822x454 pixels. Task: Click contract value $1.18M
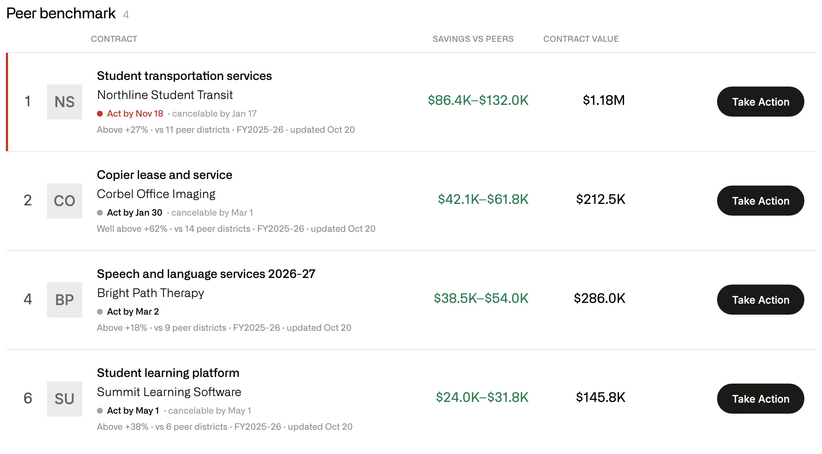point(604,100)
